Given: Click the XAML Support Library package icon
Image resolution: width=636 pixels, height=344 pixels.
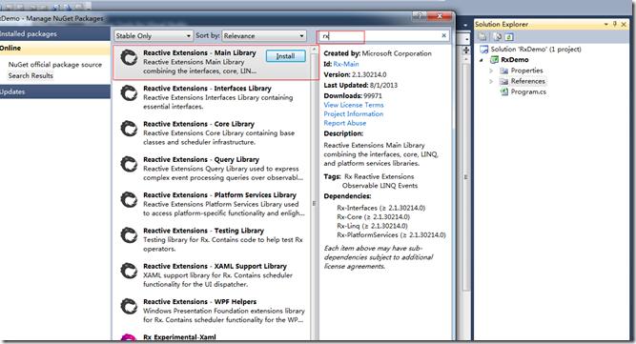Looking at the screenshot, I should click(x=129, y=271).
